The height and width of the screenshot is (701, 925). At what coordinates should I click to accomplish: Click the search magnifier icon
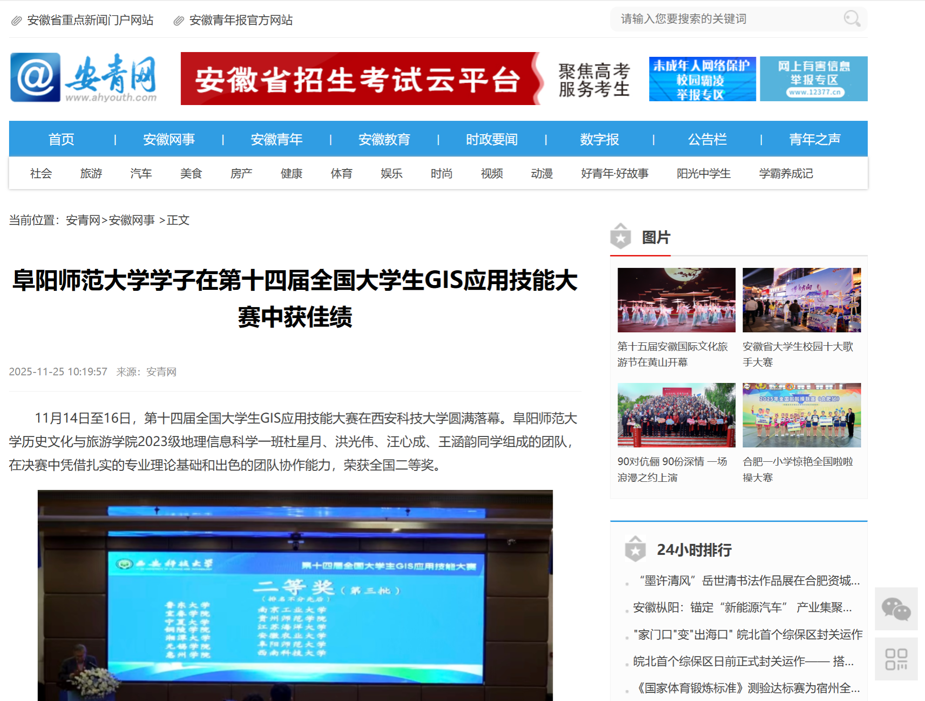[851, 19]
